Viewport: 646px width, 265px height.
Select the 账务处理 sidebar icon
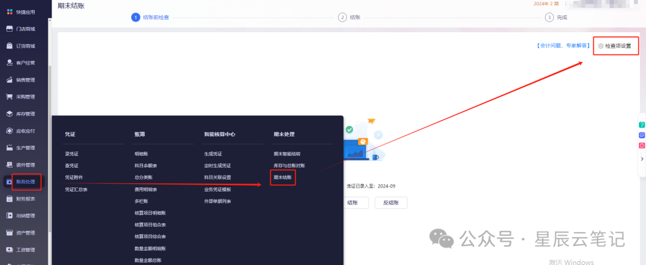click(x=9, y=181)
